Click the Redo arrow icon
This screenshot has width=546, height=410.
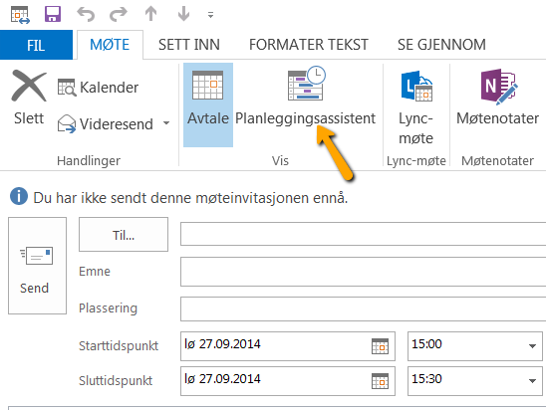click(119, 14)
